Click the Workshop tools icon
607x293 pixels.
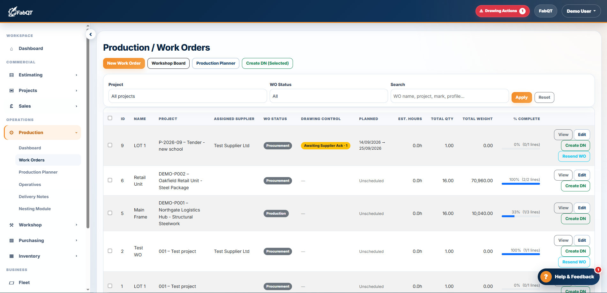(11, 225)
